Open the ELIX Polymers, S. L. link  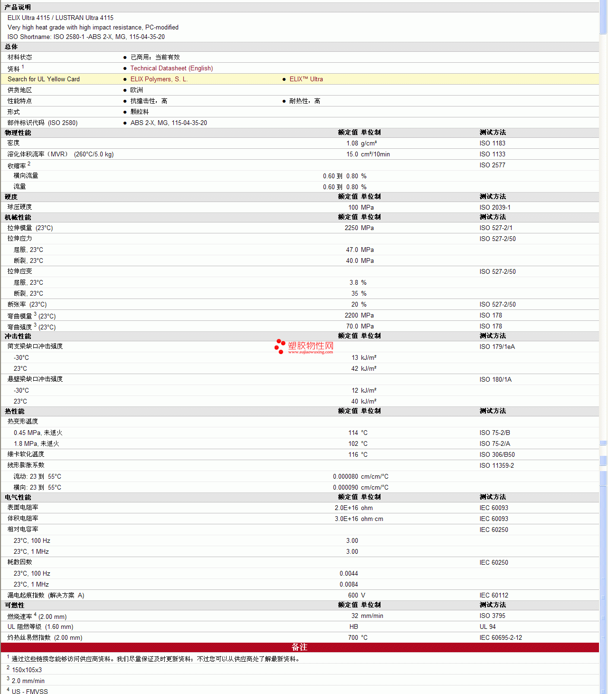[x=159, y=79]
